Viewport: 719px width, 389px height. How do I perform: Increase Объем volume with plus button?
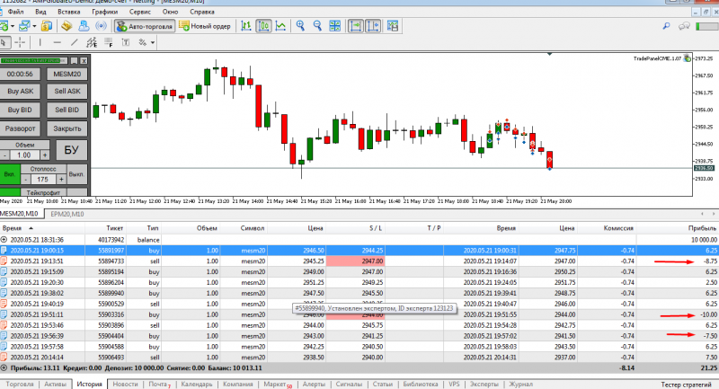(x=45, y=155)
